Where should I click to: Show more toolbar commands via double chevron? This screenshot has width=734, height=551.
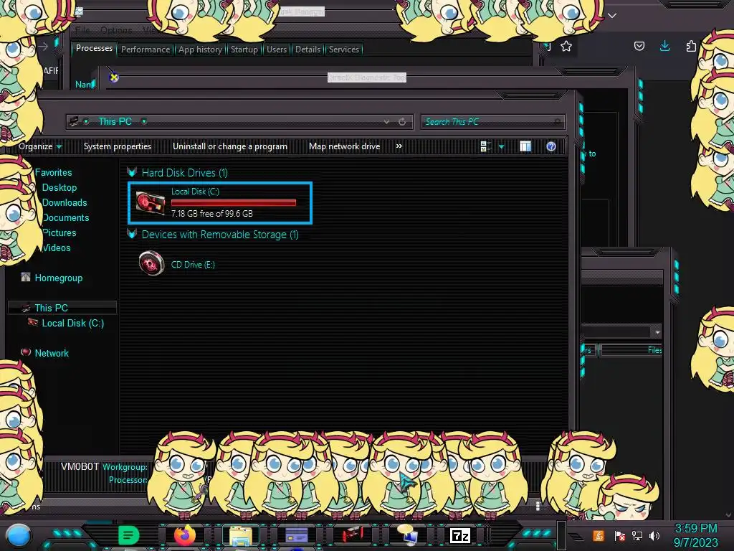[399, 146]
